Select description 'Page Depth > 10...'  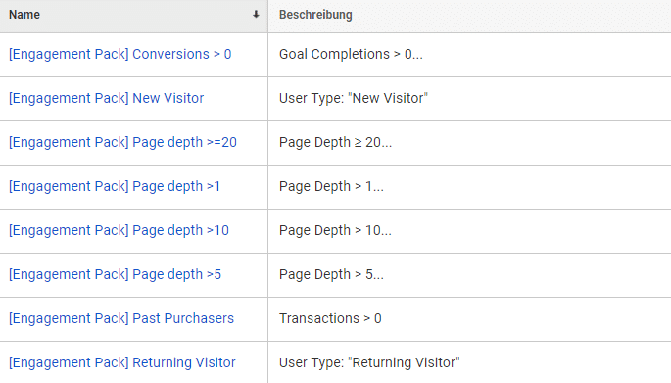tap(335, 230)
